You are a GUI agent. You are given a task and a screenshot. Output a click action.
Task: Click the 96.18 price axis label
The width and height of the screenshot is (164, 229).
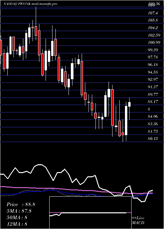[x=153, y=65]
